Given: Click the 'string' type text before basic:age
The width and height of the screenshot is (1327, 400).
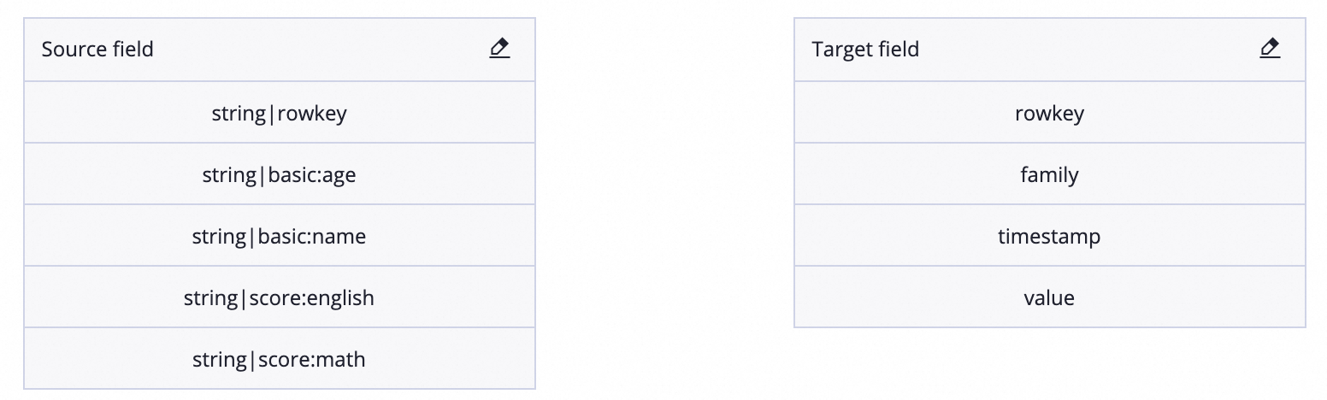Looking at the screenshot, I should (x=229, y=175).
